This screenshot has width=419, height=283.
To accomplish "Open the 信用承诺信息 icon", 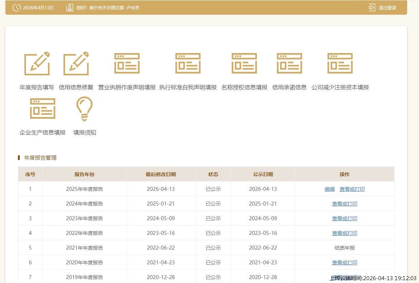I will 289,63.
